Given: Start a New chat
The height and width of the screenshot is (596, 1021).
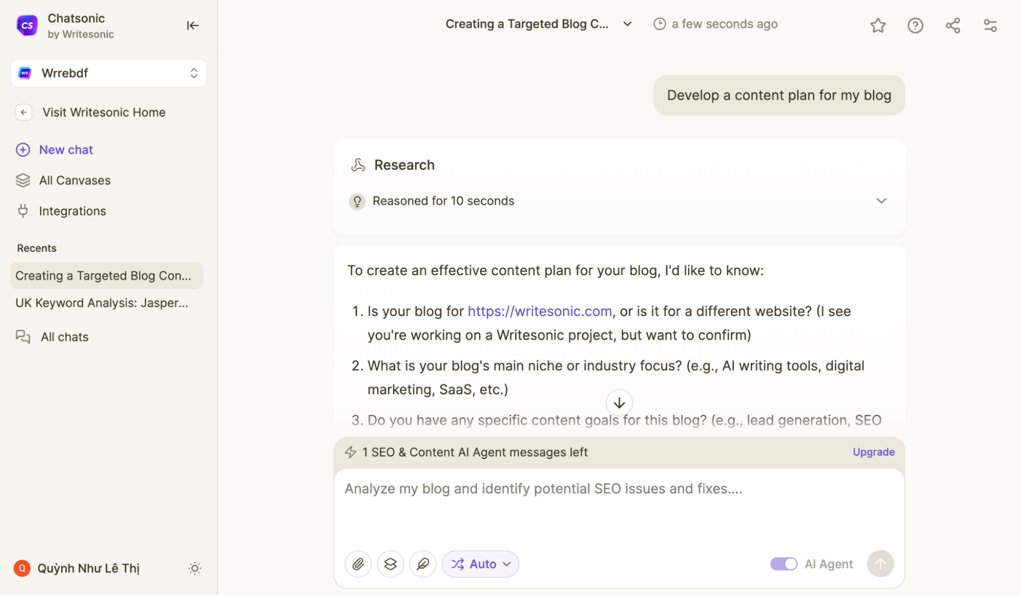Looking at the screenshot, I should [66, 150].
